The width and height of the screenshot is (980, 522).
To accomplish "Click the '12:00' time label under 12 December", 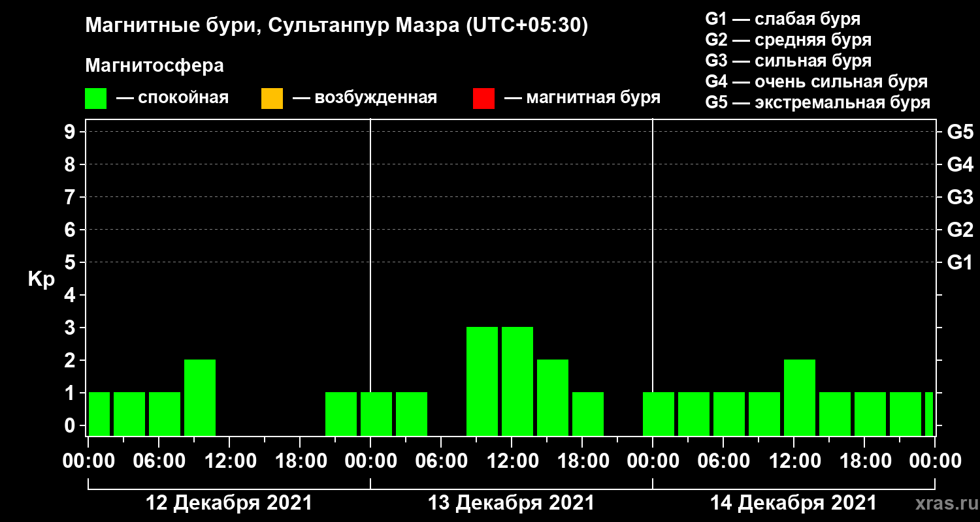I will (x=229, y=461).
